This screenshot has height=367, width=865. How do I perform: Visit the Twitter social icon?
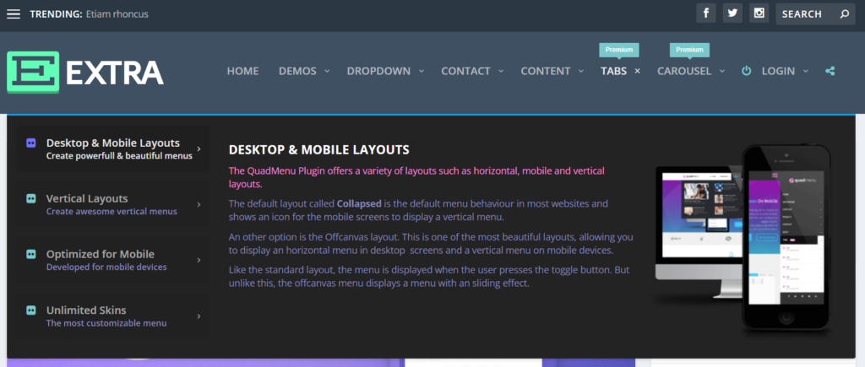[x=732, y=13]
